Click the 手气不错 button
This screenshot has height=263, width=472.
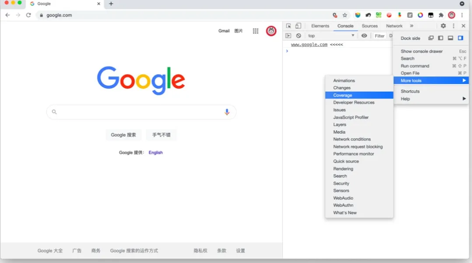[161, 135]
